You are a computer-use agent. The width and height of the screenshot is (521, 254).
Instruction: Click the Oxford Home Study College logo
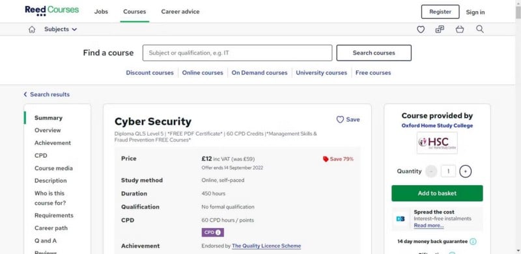pyautogui.click(x=437, y=142)
